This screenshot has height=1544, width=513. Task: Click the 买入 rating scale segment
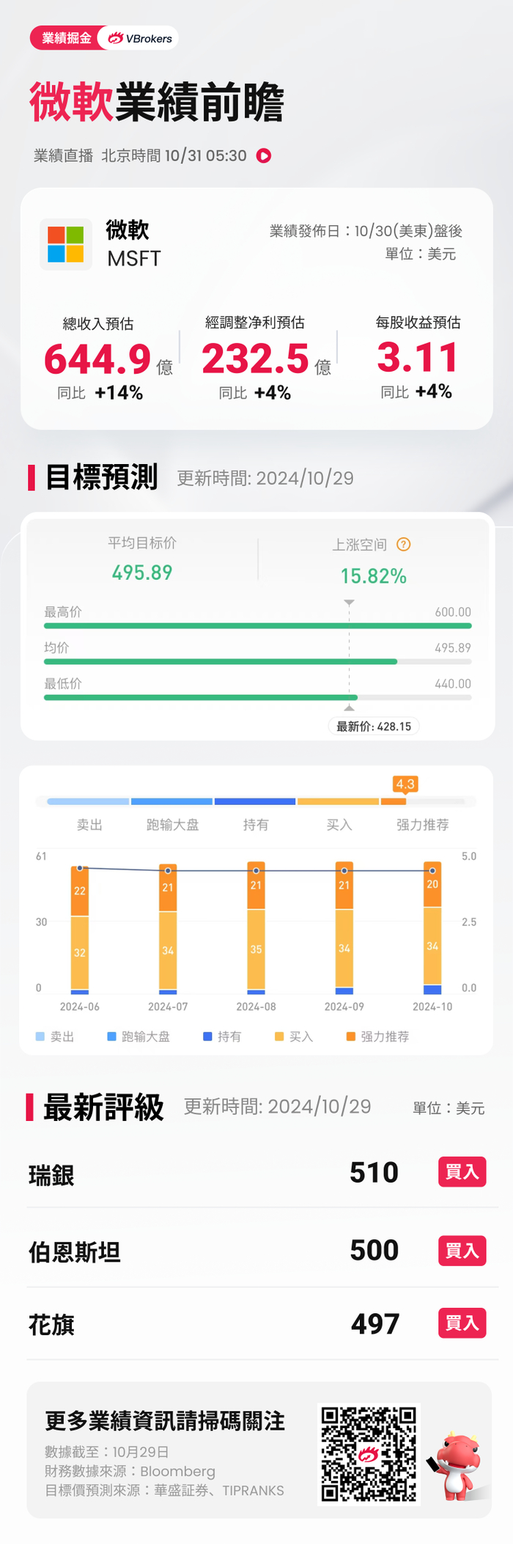point(339,801)
